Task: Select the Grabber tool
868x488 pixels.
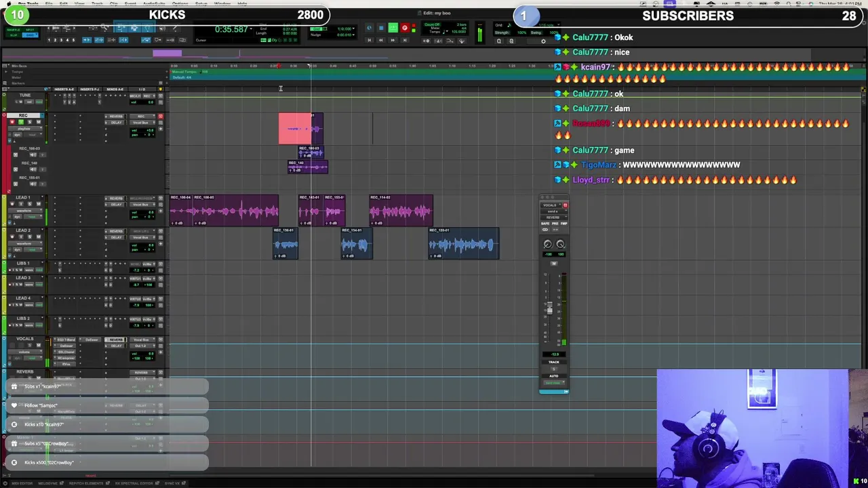Action: click(x=147, y=28)
